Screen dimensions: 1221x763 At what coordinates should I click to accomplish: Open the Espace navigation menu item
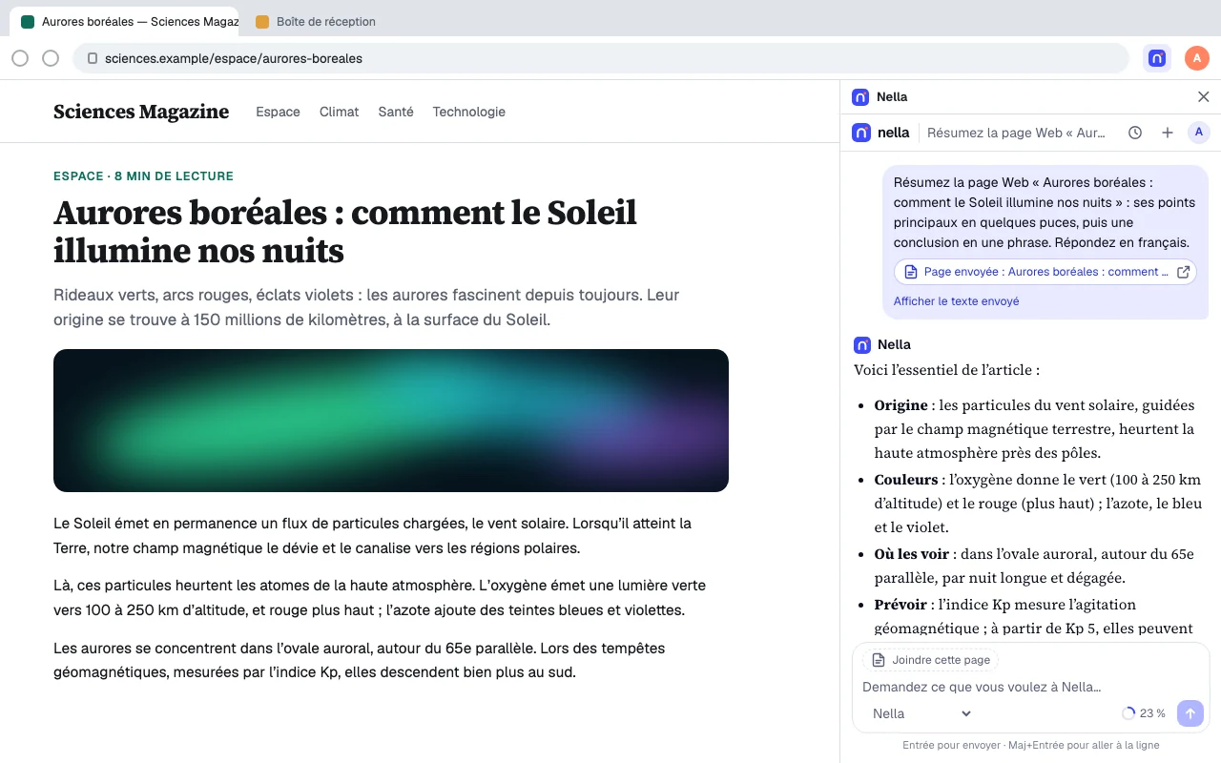[278, 112]
